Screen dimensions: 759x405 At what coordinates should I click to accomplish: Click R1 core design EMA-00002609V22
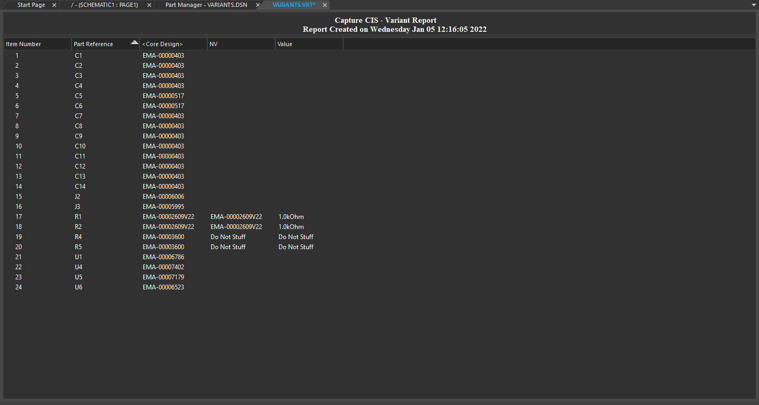168,216
